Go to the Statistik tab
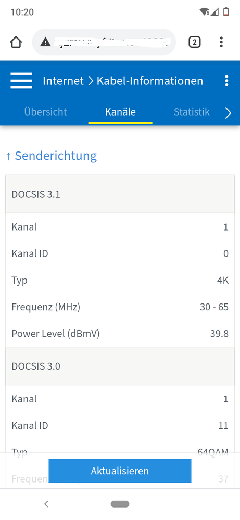240x520 pixels. pyautogui.click(x=192, y=112)
